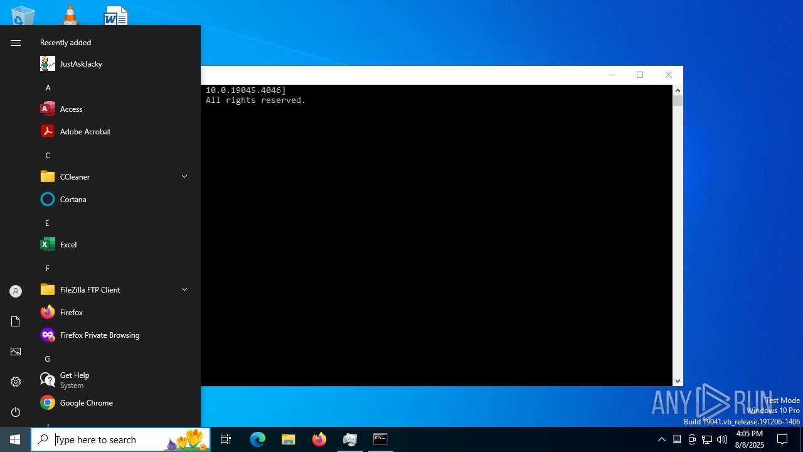
Task: Jump to the letter A section header
Action: [x=48, y=87]
